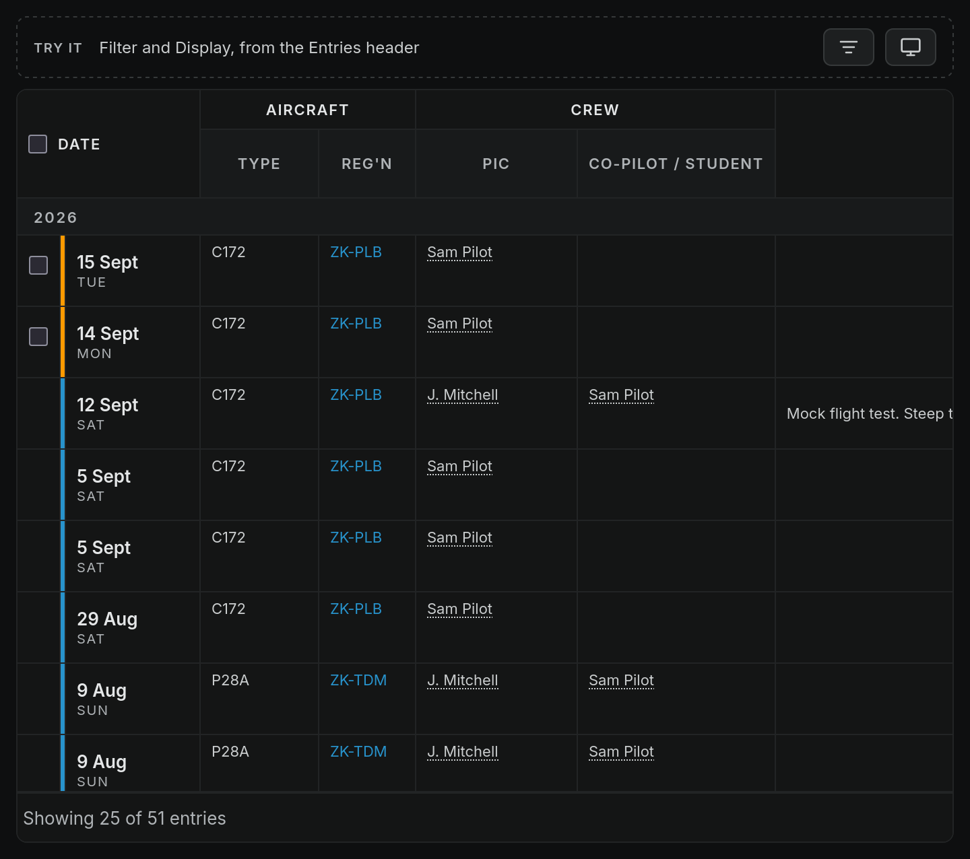Click co-pilot Sam Pilot in the 12 Sept row

(621, 394)
